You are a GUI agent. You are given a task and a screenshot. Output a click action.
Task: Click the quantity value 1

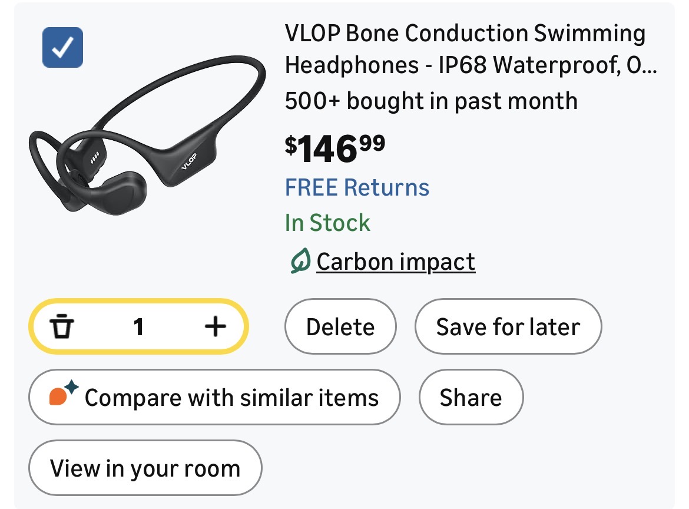138,326
